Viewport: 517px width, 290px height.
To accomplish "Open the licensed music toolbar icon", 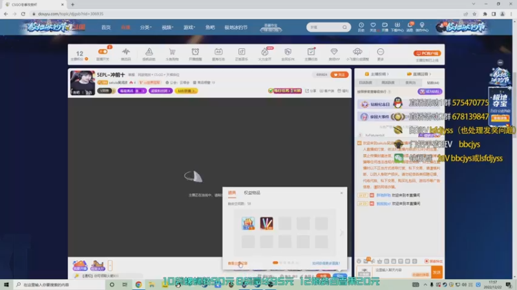I will 241,54.
